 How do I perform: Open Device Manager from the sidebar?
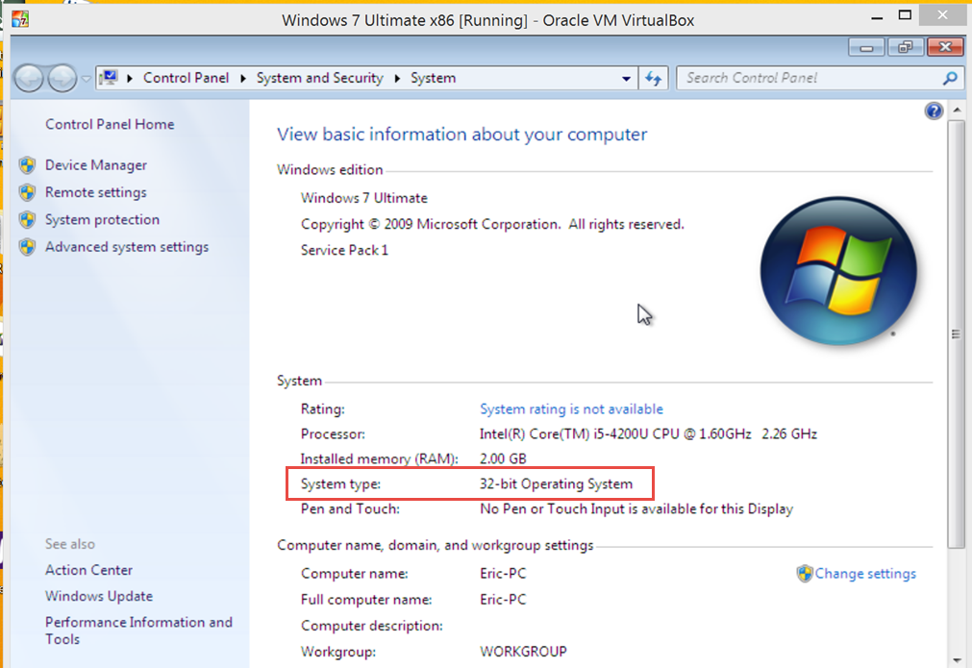(x=95, y=164)
